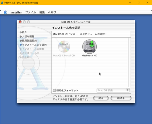The height and width of the screenshot is (124, 152).
Task: Click the red close button of installer window
Action: pyautogui.click(x=20, y=22)
